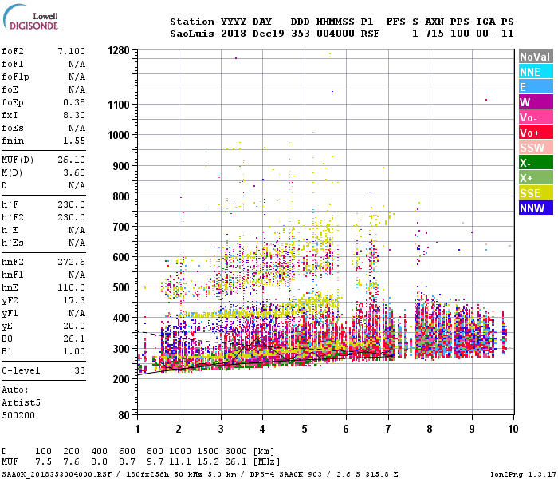Click the 004000 time value in header
Viewport: 558px width, 479px height.
pos(336,34)
